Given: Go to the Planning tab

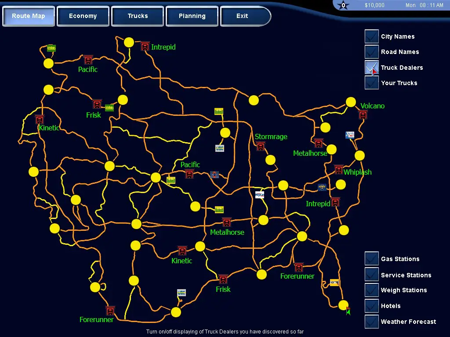Looking at the screenshot, I should pyautogui.click(x=192, y=16).
